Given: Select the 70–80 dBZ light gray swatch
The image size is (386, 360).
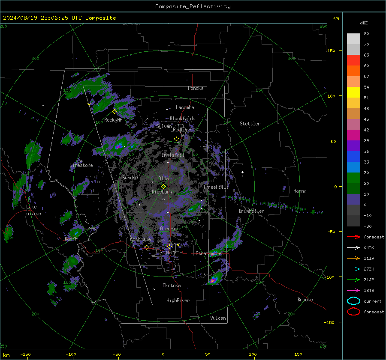Looking at the screenshot, I should click(353, 39).
